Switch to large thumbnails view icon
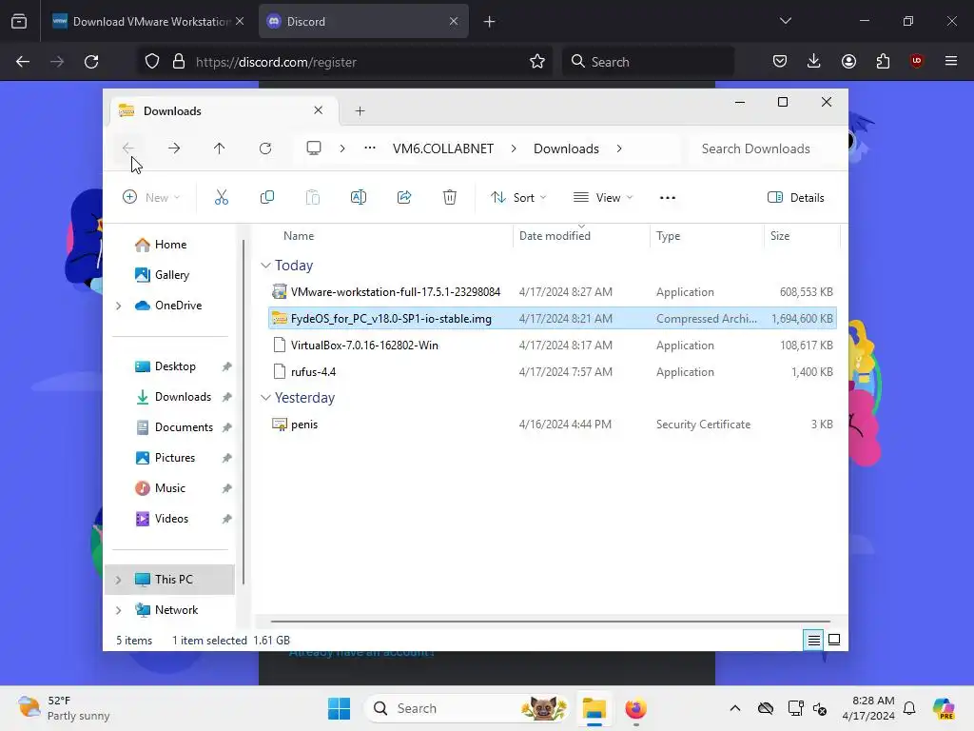Viewport: 974px width, 731px height. point(834,640)
